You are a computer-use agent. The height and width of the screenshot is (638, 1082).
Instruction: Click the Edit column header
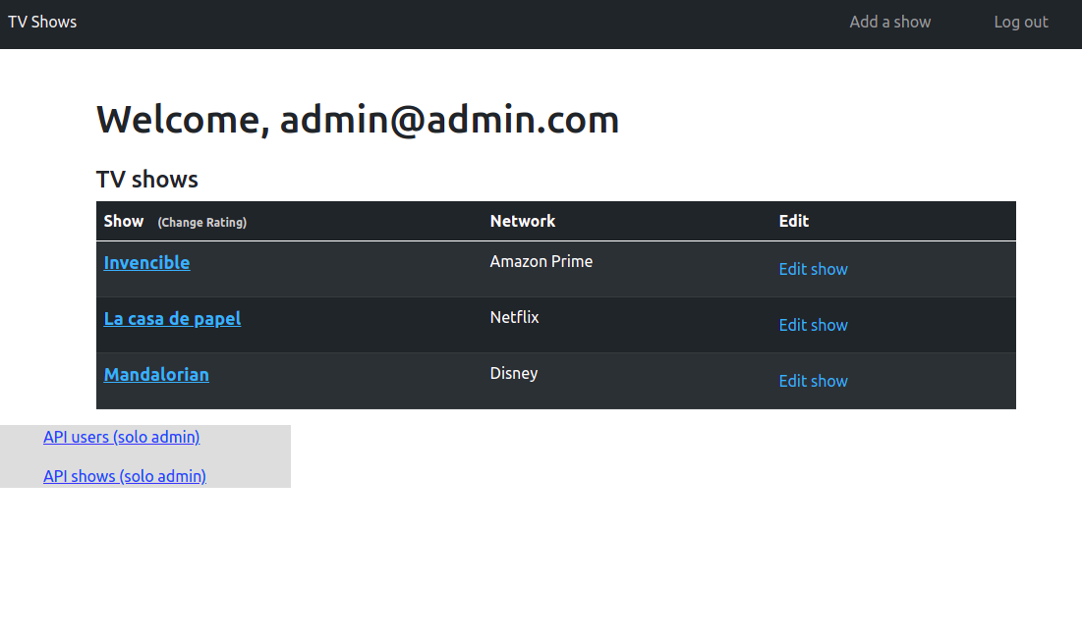pyautogui.click(x=793, y=221)
